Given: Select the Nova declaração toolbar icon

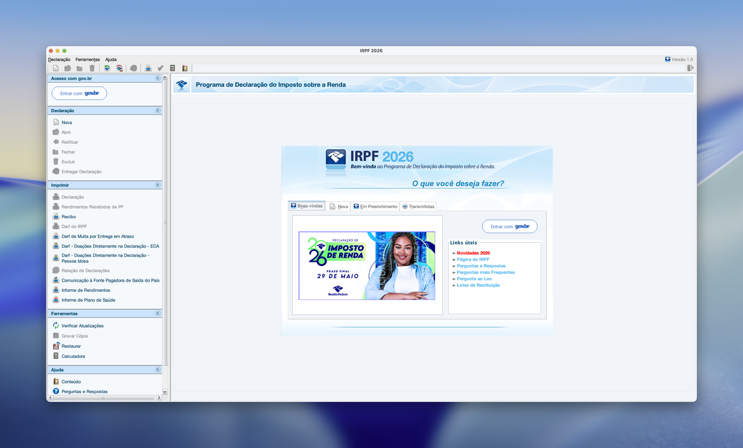Looking at the screenshot, I should point(55,68).
